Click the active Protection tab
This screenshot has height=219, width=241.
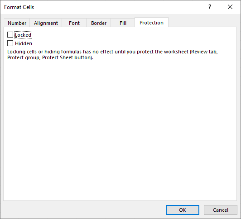(151, 23)
